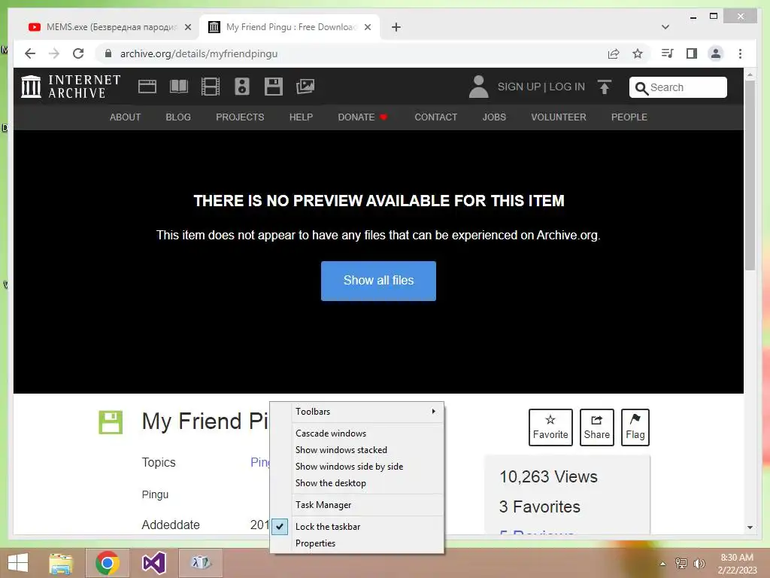The image size is (770, 578).
Task: Open Windows Start button
Action: point(18,563)
